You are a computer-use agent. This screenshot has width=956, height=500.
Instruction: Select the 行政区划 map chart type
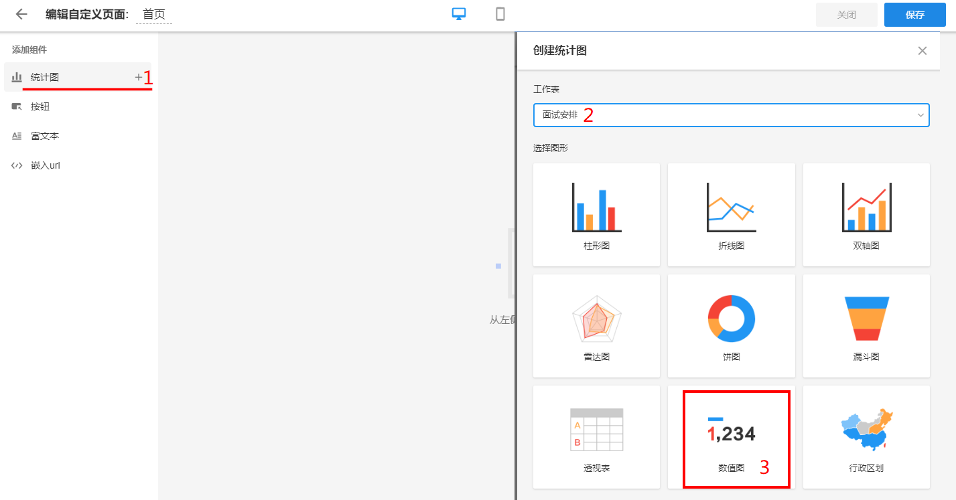(x=866, y=436)
